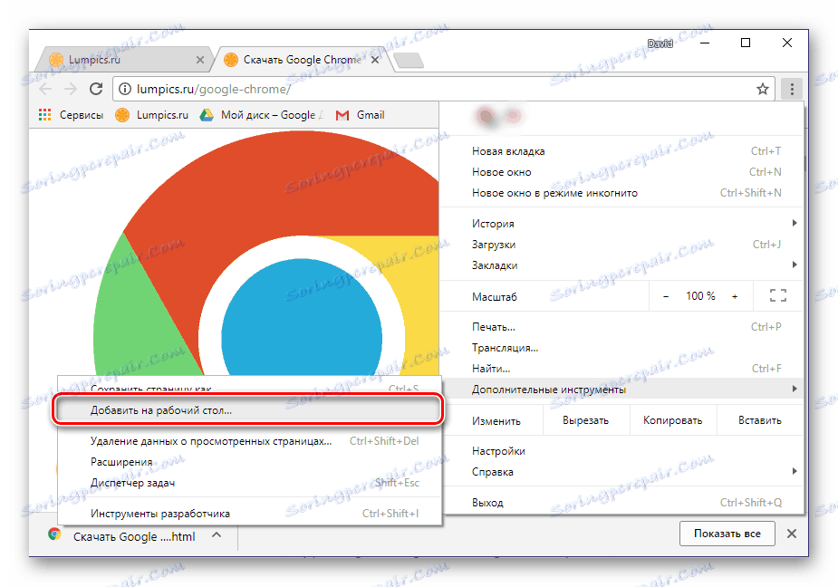Switch to the Скачать Google Chrome tab
Screen dimensions: 838x587
point(302,60)
